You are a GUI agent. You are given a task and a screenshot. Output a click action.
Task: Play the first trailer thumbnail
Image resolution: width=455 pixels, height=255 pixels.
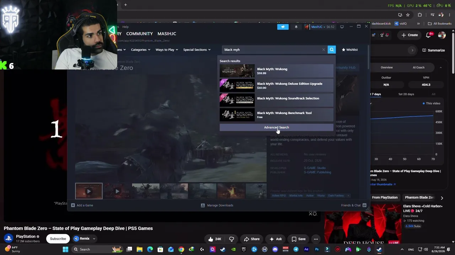point(89,191)
